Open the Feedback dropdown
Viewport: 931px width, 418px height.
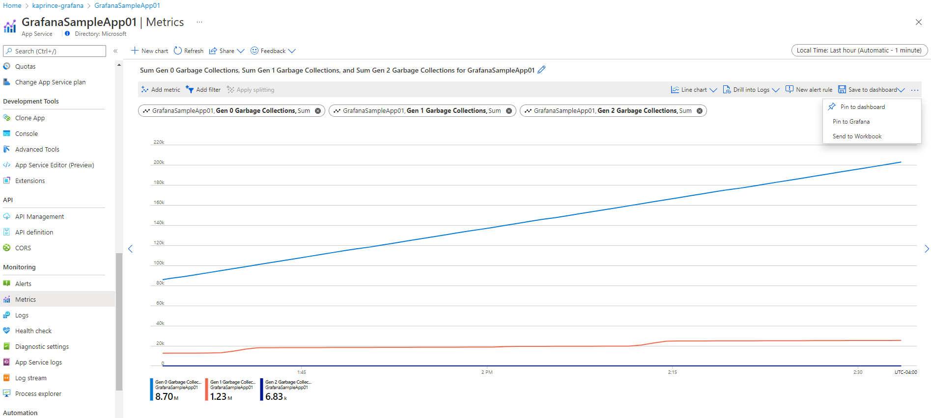pyautogui.click(x=273, y=51)
